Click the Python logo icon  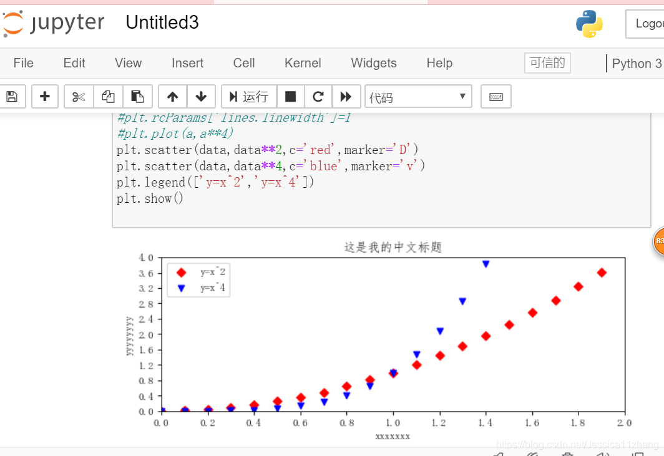coord(589,24)
